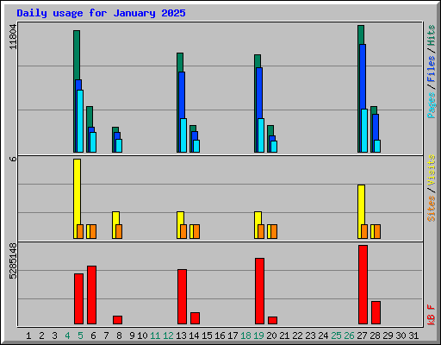Click day 31 on the x-axis
The image size is (441, 345).
(x=413, y=336)
